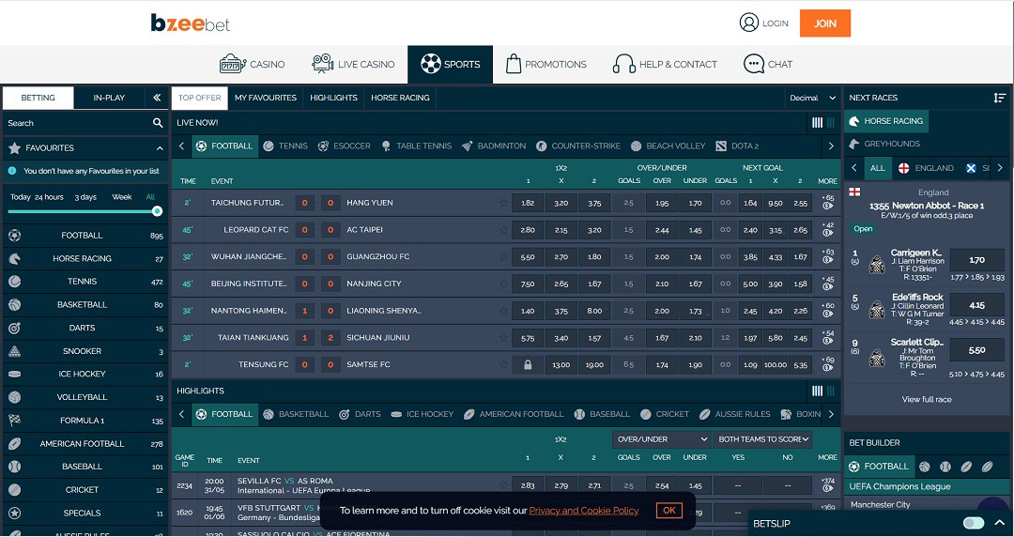Open the Highlights tab

tap(333, 98)
